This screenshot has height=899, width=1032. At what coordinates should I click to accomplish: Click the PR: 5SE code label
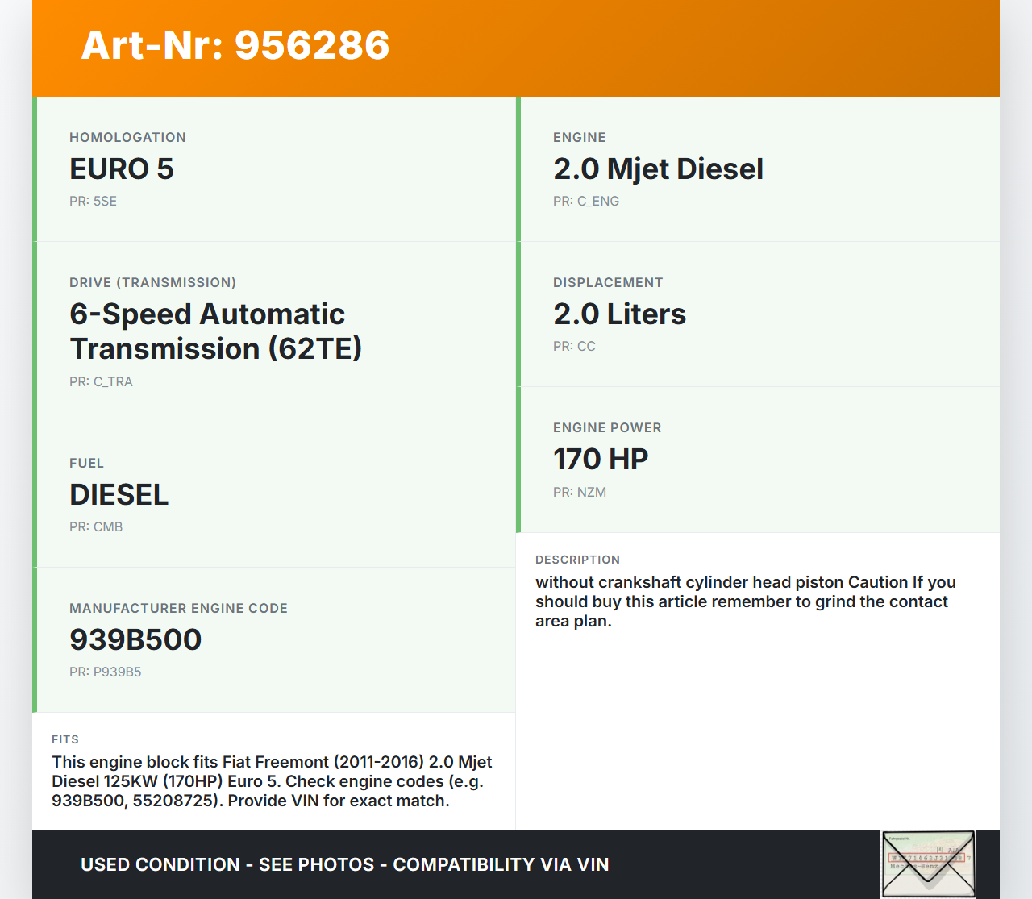point(93,202)
